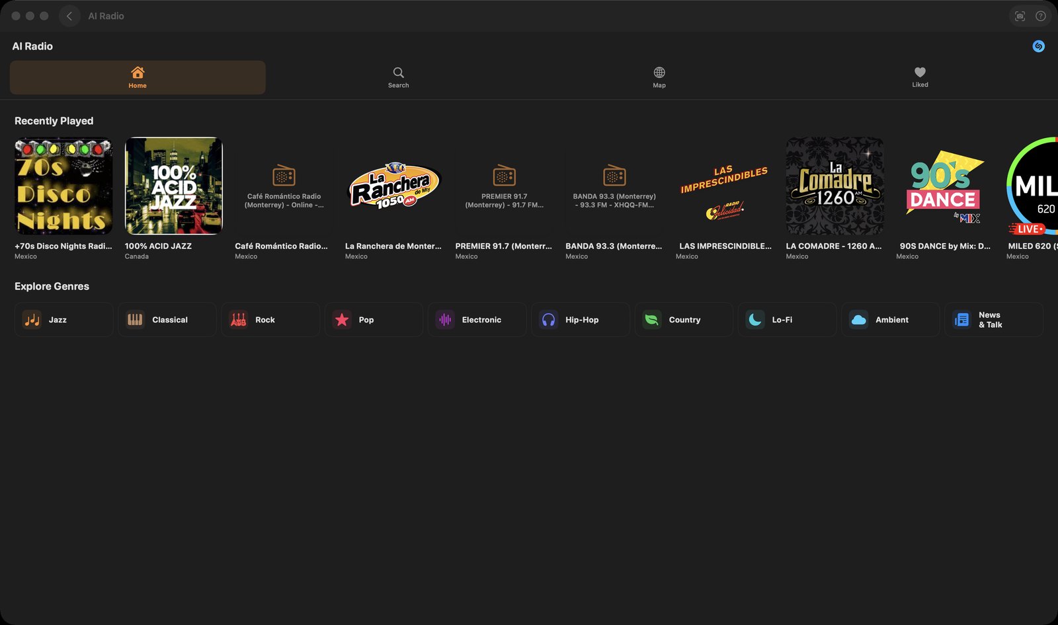Screen dimensions: 1058x625
Task: Select the Electronic genre
Action: pos(477,320)
